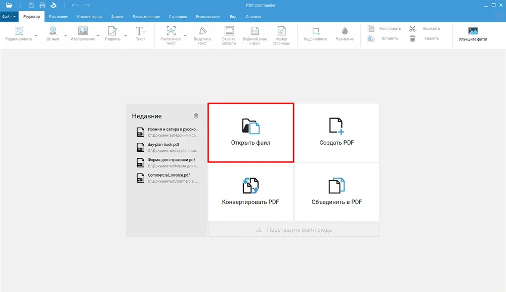Select the Кадрировать crop tool

coord(315,34)
